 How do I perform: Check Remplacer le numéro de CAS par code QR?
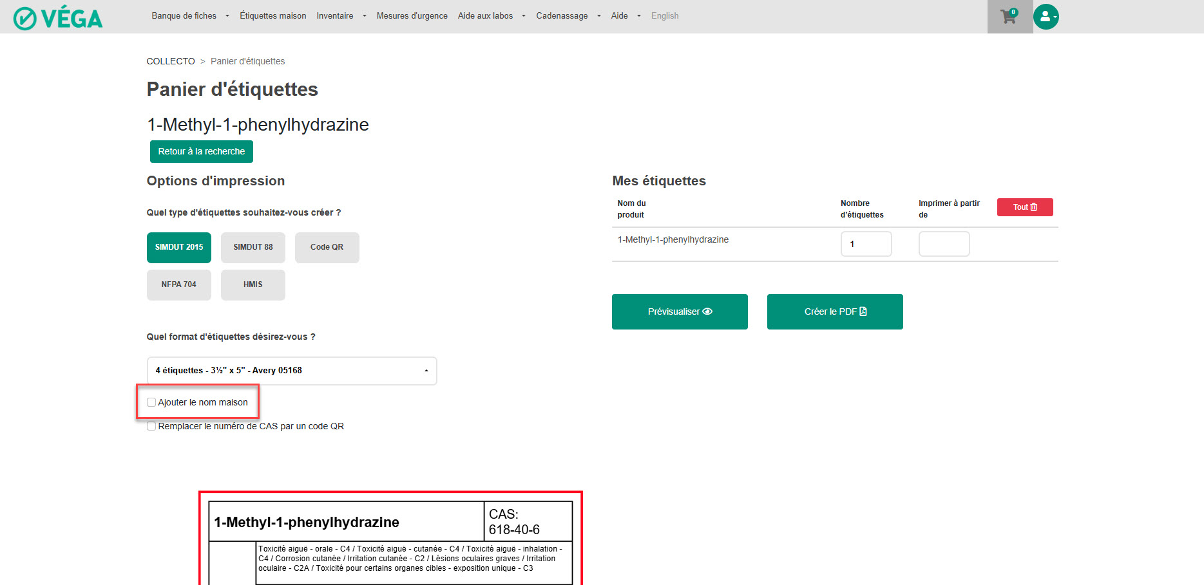[x=151, y=426]
